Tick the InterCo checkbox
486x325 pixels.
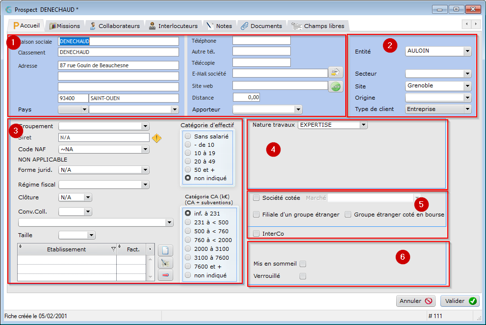pyautogui.click(x=256, y=233)
